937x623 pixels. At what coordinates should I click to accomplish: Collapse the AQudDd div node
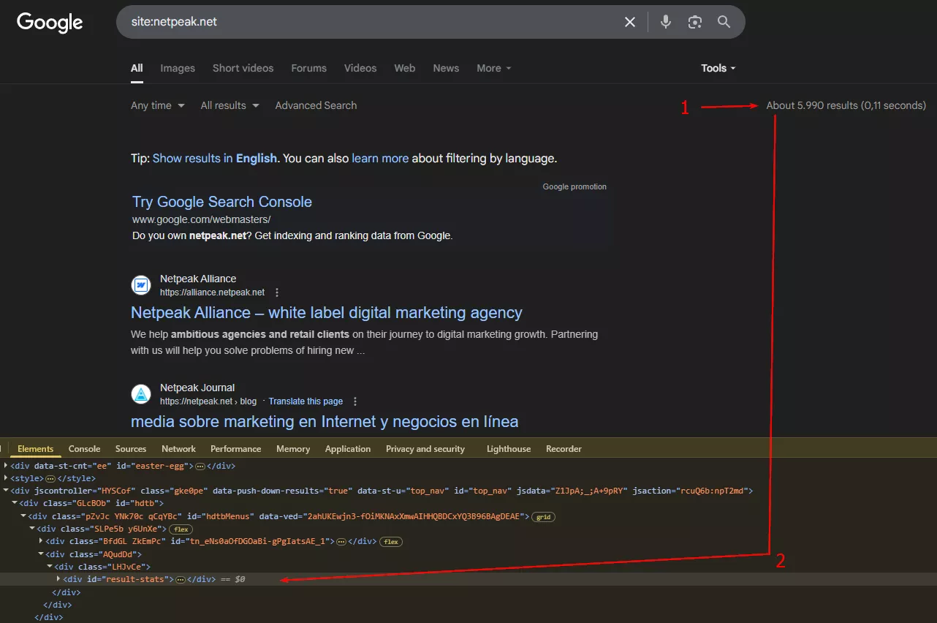coord(41,554)
